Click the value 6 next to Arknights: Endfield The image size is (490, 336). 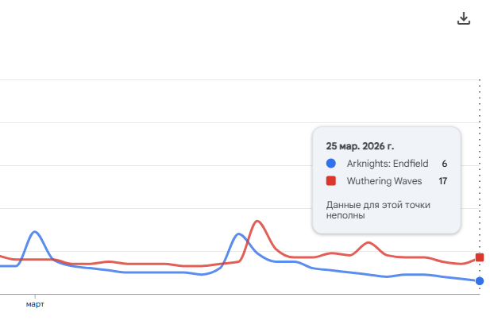445,164
